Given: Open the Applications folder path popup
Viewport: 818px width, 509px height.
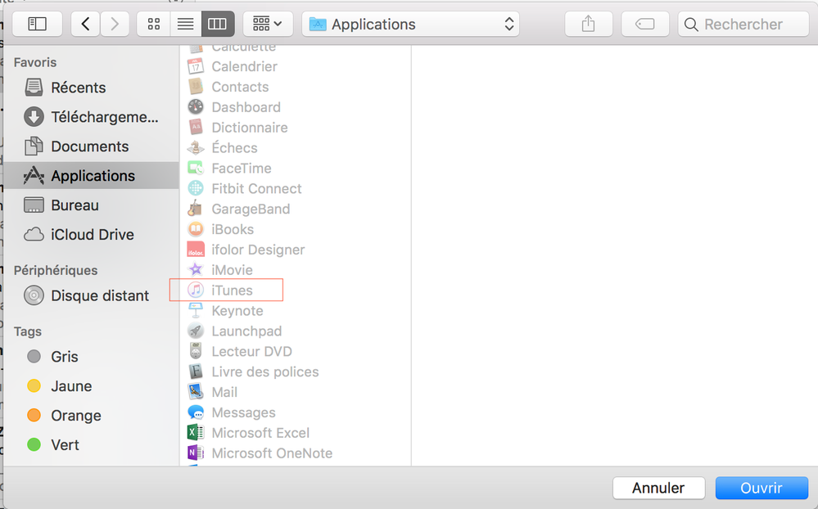Looking at the screenshot, I should pyautogui.click(x=410, y=24).
